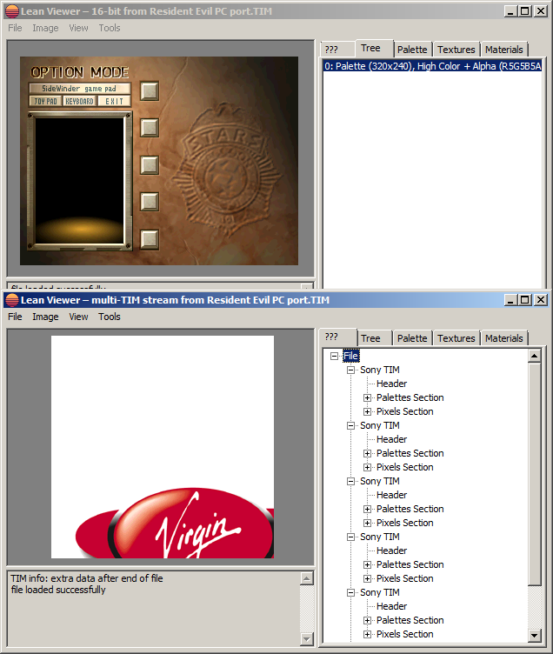Open the Materials tab in the 16-bit window

(x=503, y=50)
